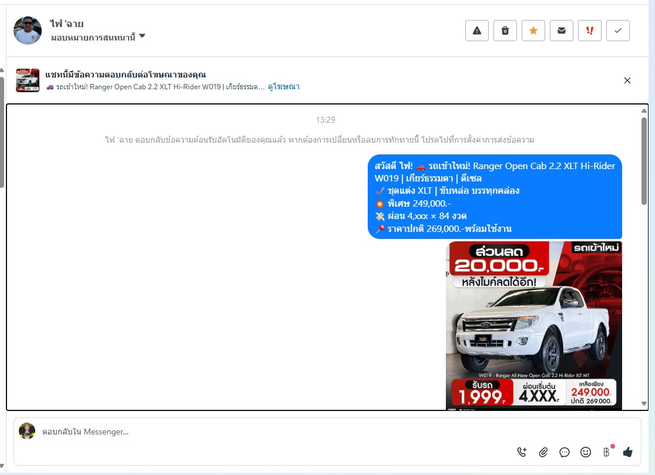Click the left pane scrollbar thumb
This screenshot has height=475, width=655.
click(x=2, y=132)
